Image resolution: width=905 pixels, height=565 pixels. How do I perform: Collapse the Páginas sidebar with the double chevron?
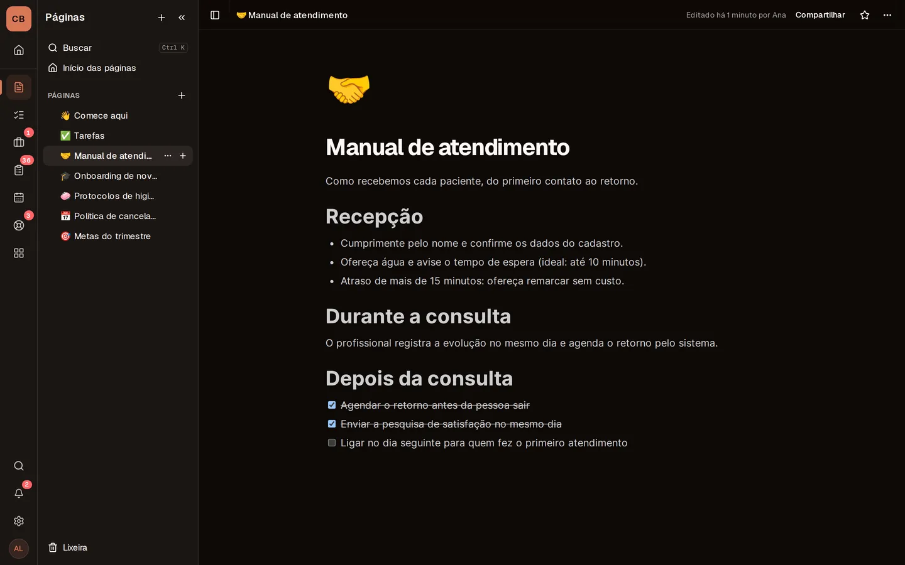click(x=182, y=18)
